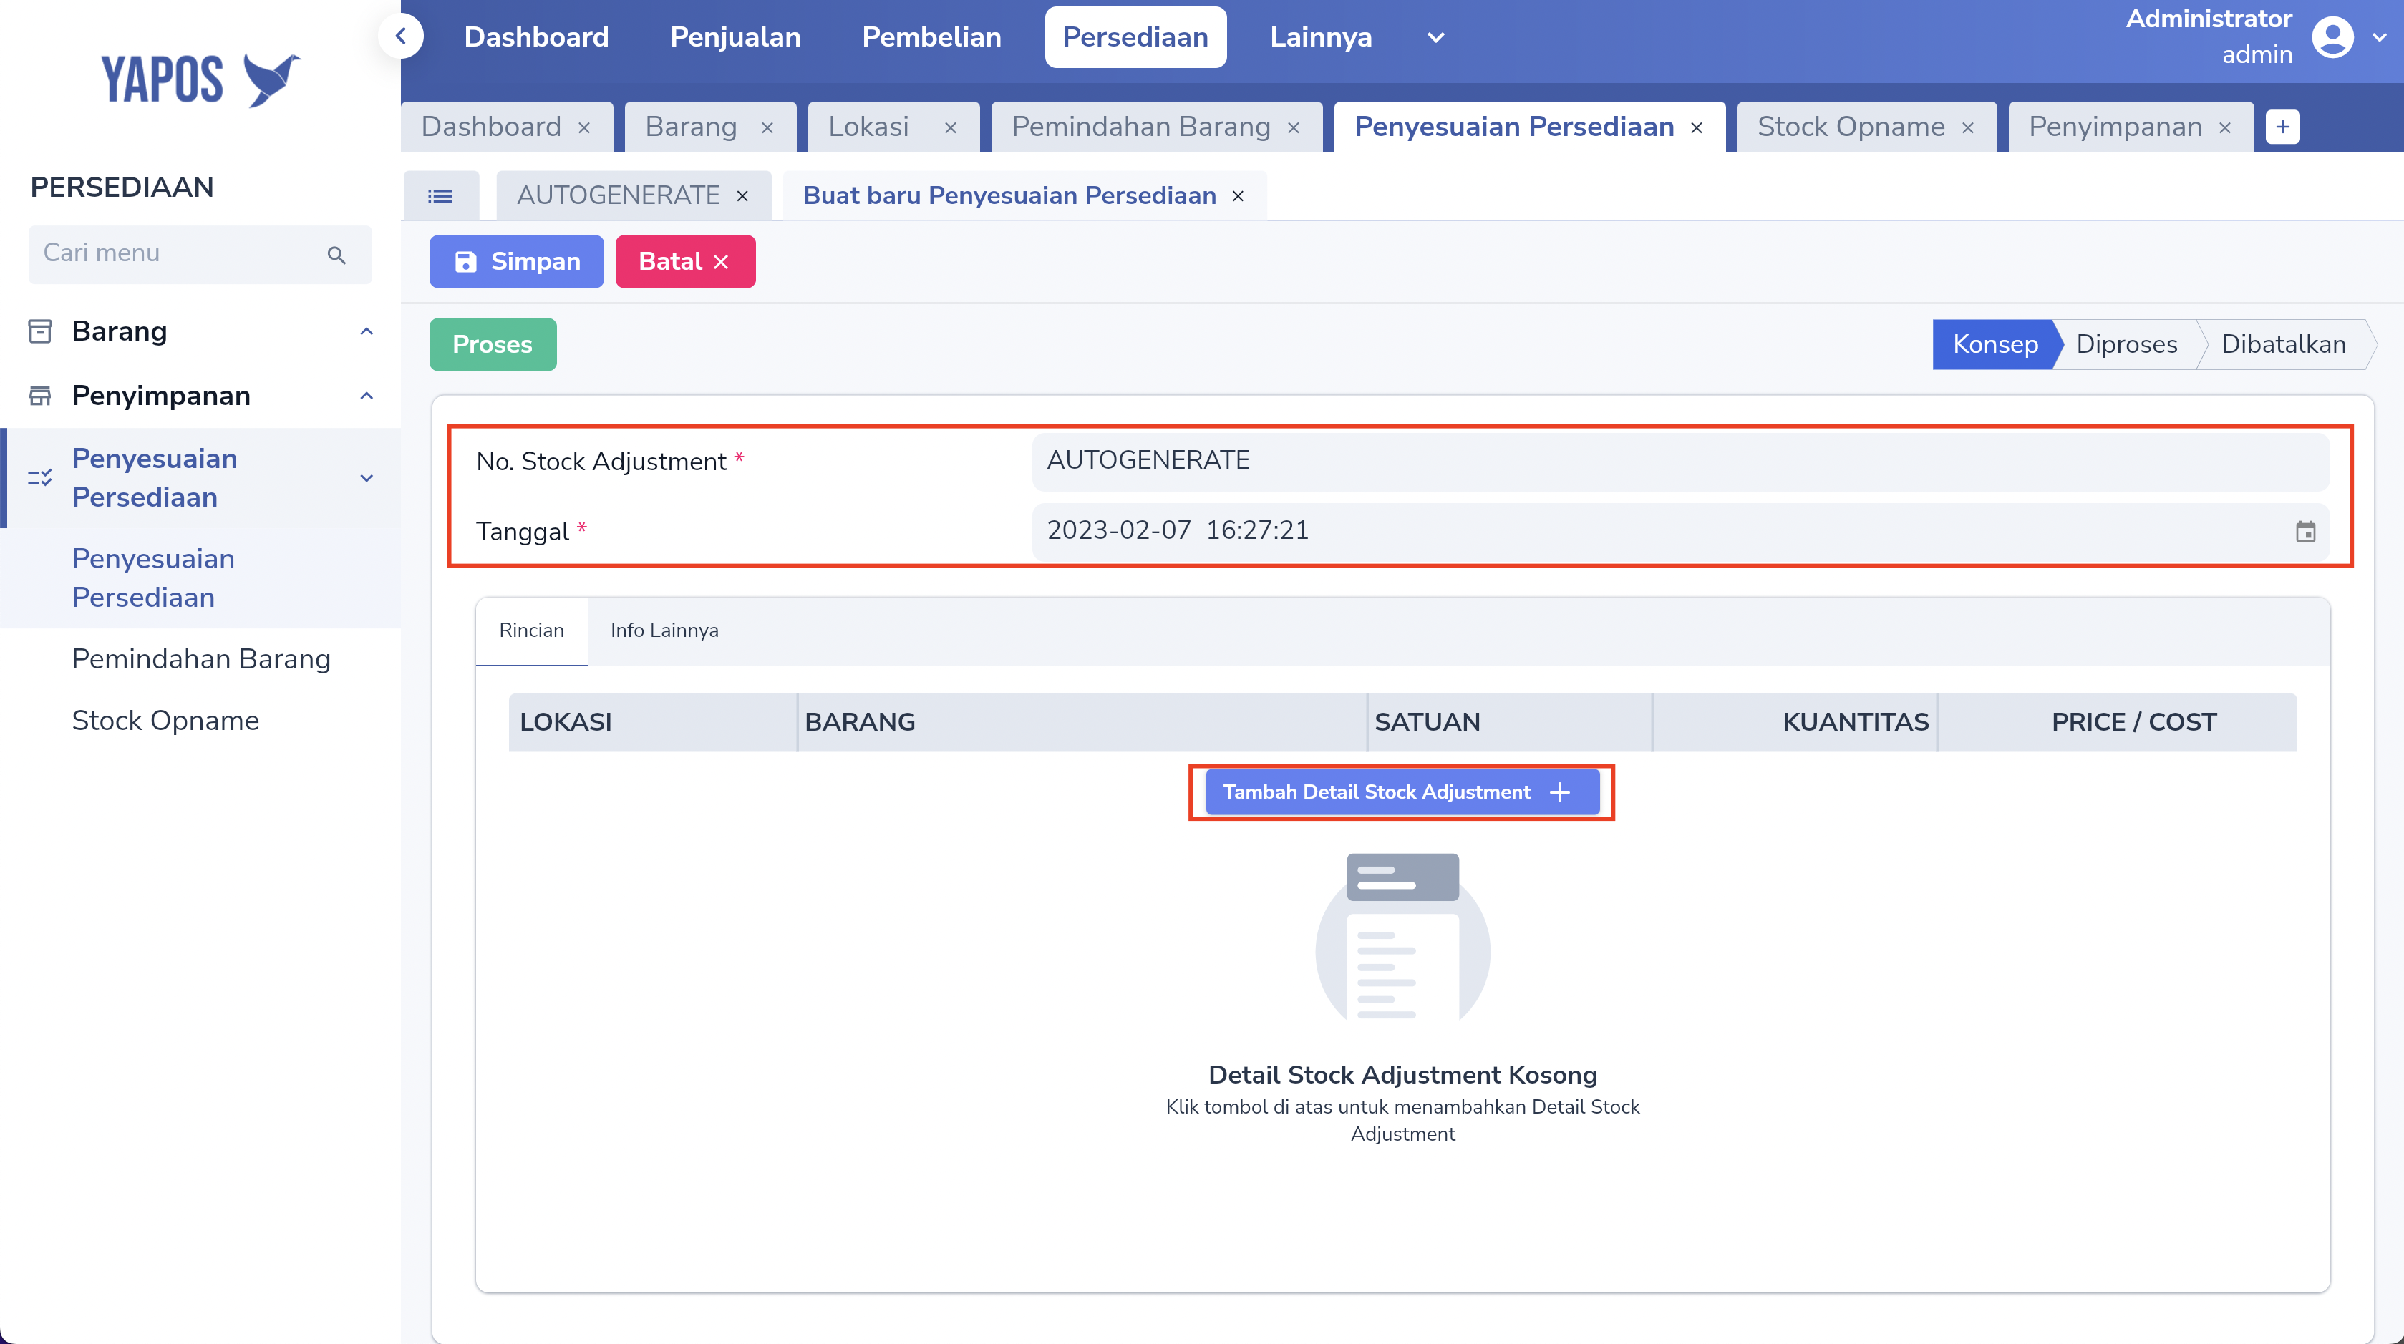Click the Simpan button
This screenshot has height=1344, width=2404.
click(516, 262)
